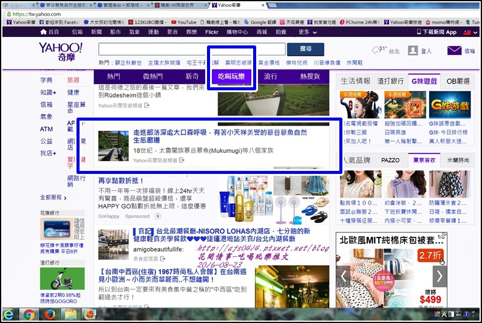Open the PChome 24h bookmark
Image resolution: width=482 pixels, height=323 pixels.
[x=359, y=22]
